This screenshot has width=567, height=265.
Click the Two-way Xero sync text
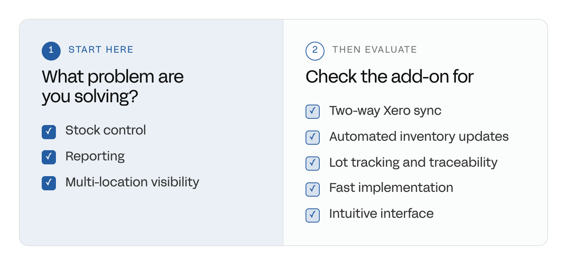[x=385, y=111]
